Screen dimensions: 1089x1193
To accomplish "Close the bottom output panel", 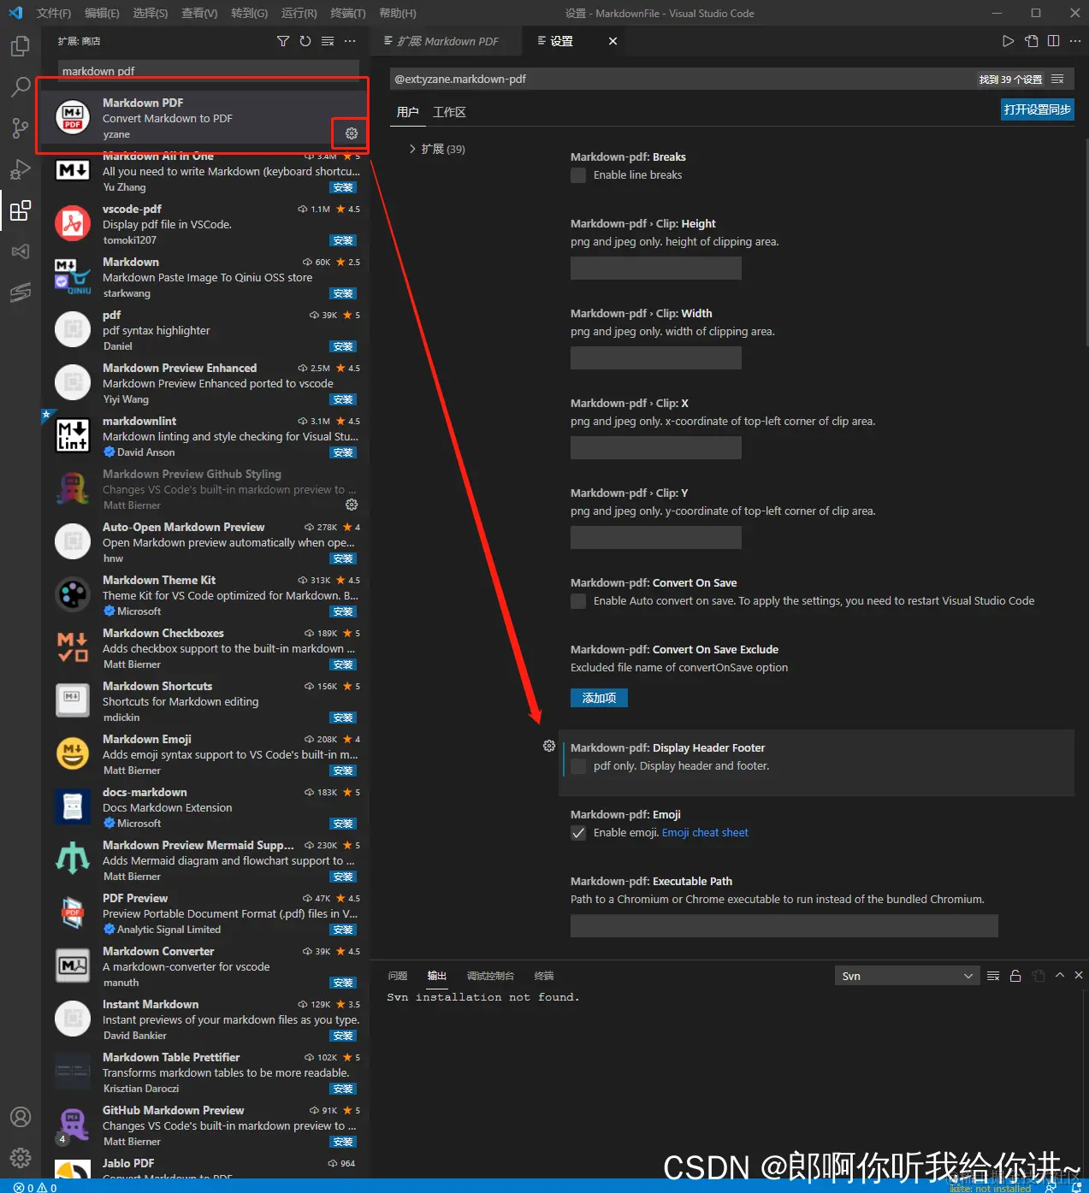I will coord(1079,976).
